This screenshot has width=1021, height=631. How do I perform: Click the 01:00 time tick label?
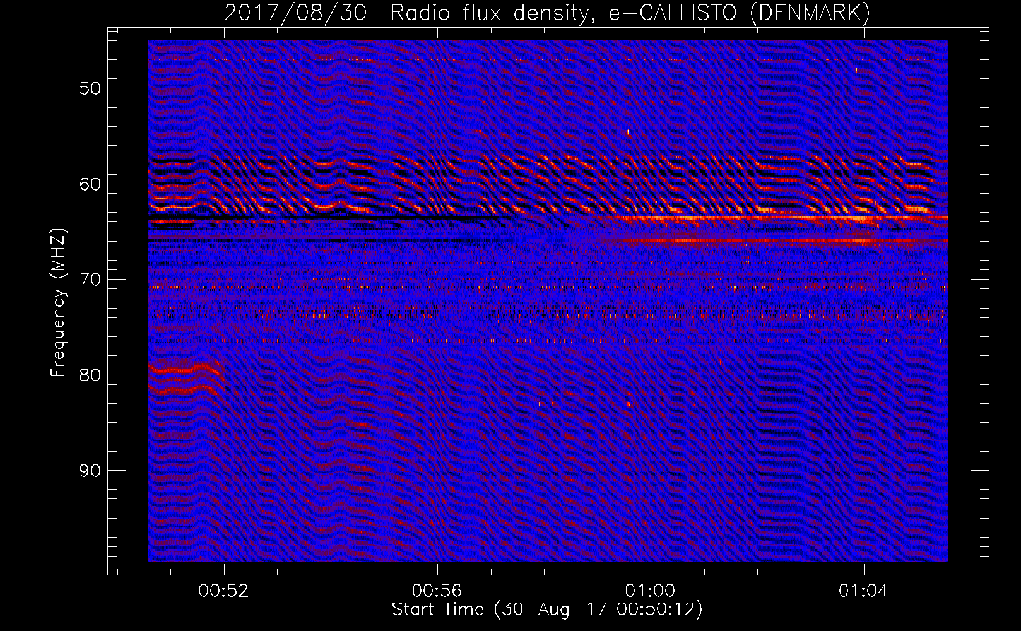pyautogui.click(x=650, y=591)
